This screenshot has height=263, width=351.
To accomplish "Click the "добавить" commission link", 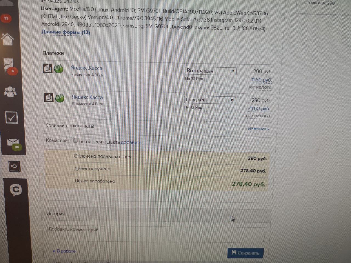I will (x=131, y=142).
